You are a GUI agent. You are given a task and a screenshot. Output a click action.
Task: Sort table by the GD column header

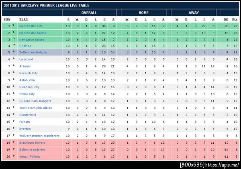click(x=226, y=19)
